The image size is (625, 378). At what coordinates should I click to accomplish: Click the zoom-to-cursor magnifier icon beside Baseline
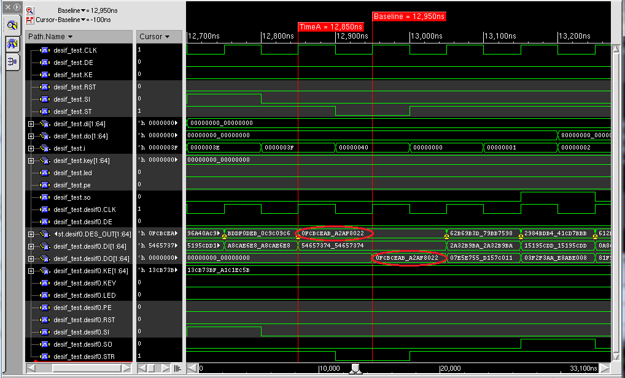[30, 11]
